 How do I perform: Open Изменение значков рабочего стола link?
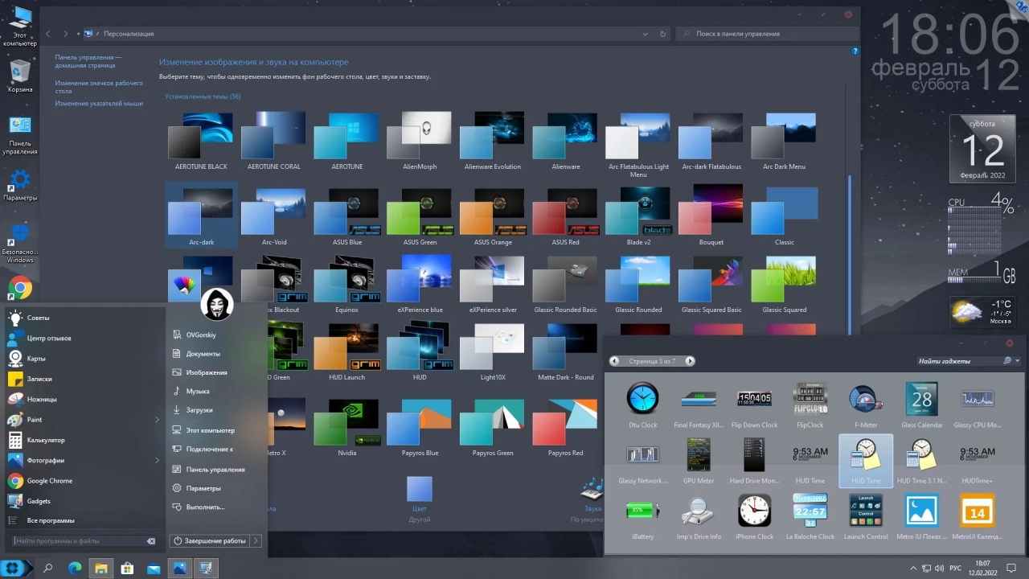point(99,87)
